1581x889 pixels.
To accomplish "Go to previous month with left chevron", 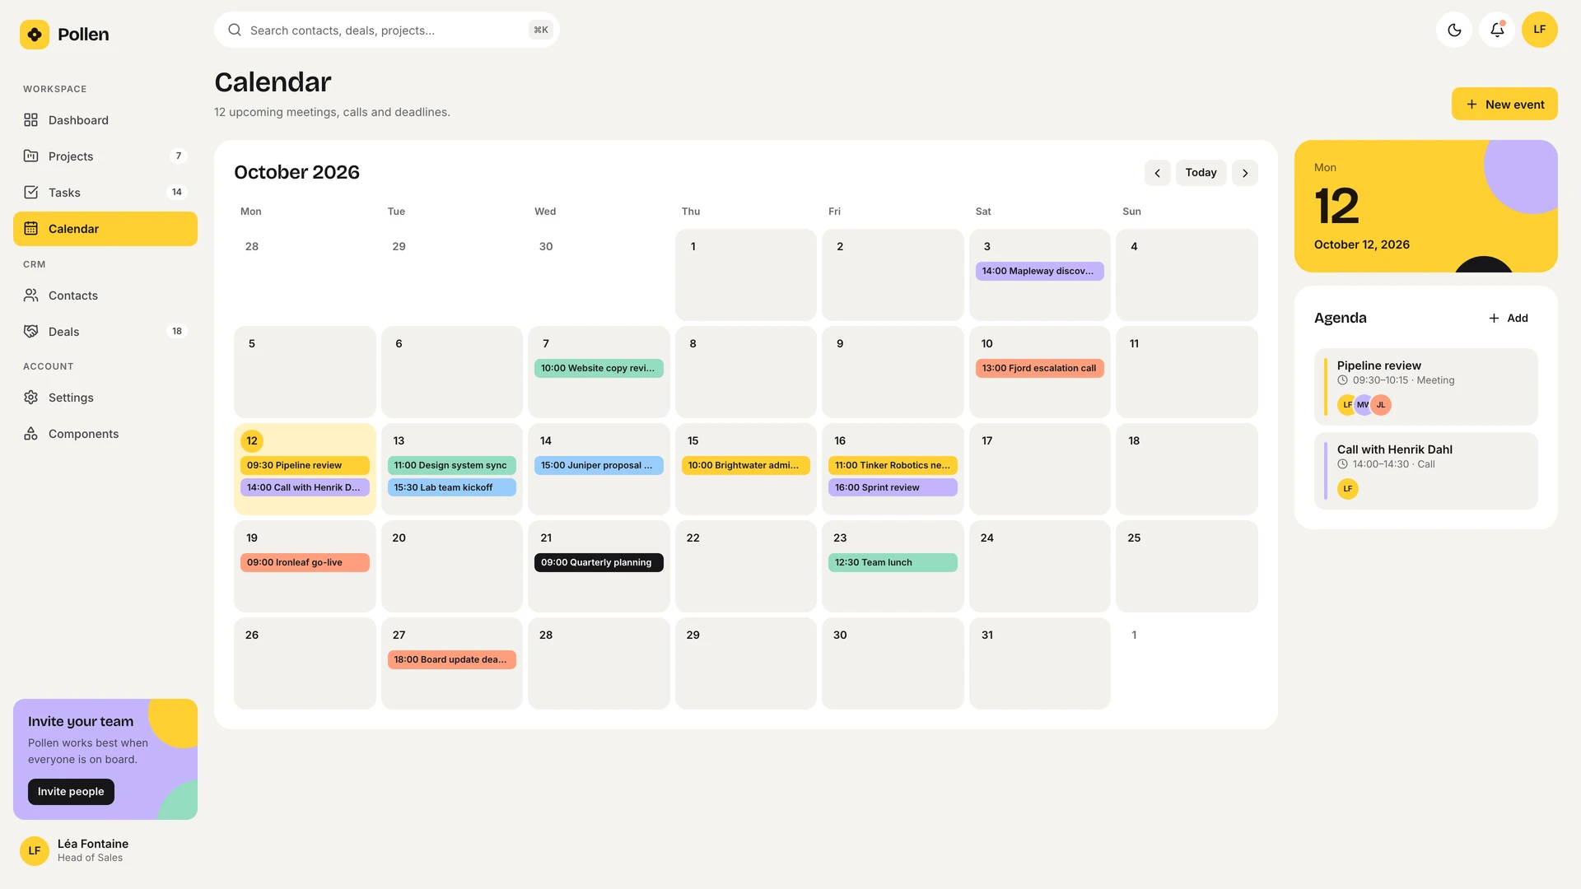I will click(x=1157, y=173).
